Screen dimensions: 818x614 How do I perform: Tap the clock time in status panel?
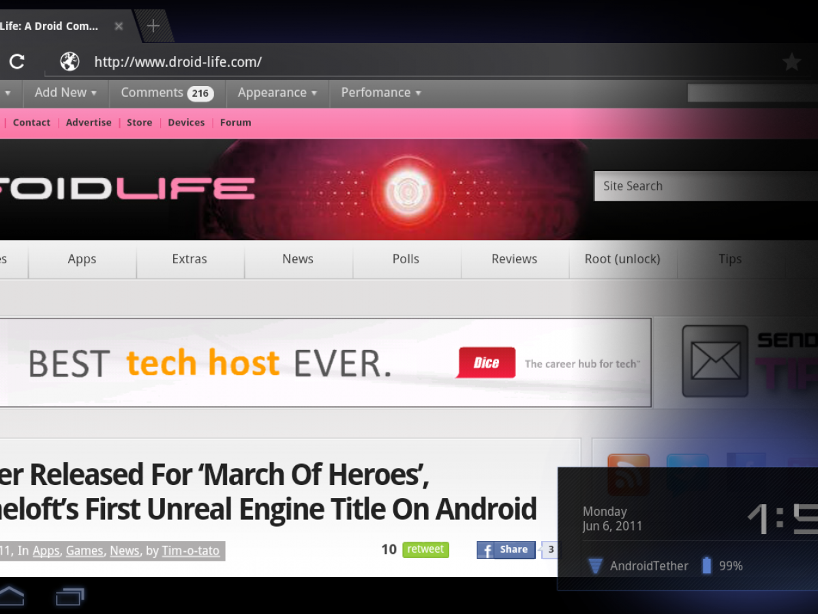point(783,520)
